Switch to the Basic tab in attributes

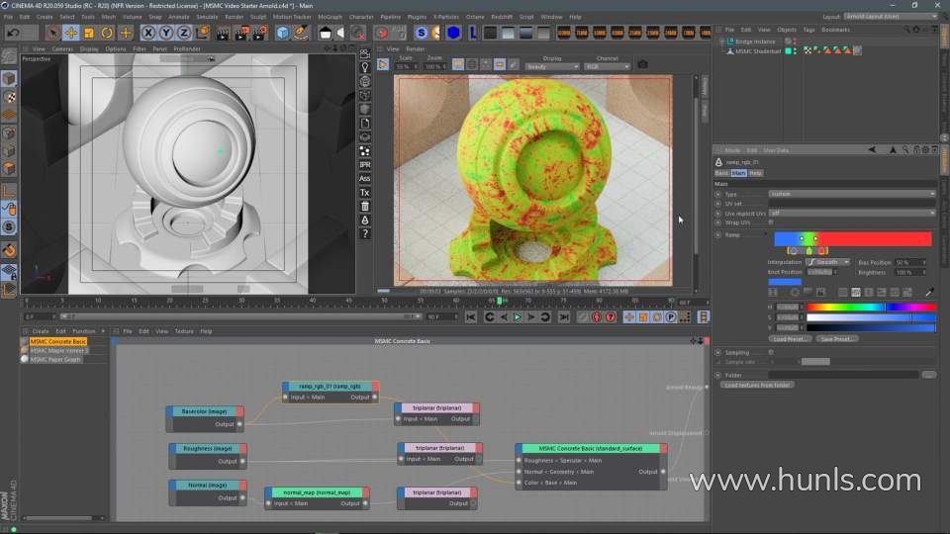click(721, 173)
